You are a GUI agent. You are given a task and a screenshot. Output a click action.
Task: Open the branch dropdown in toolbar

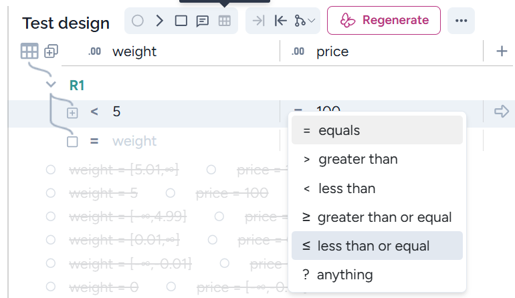coord(305,21)
